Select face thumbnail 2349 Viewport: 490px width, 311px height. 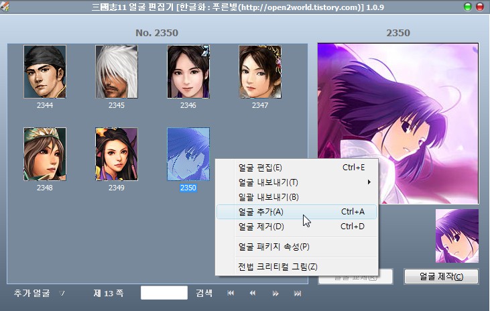pyautogui.click(x=117, y=153)
